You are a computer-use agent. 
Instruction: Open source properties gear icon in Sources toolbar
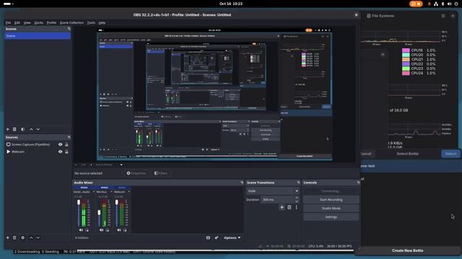tap(22, 237)
